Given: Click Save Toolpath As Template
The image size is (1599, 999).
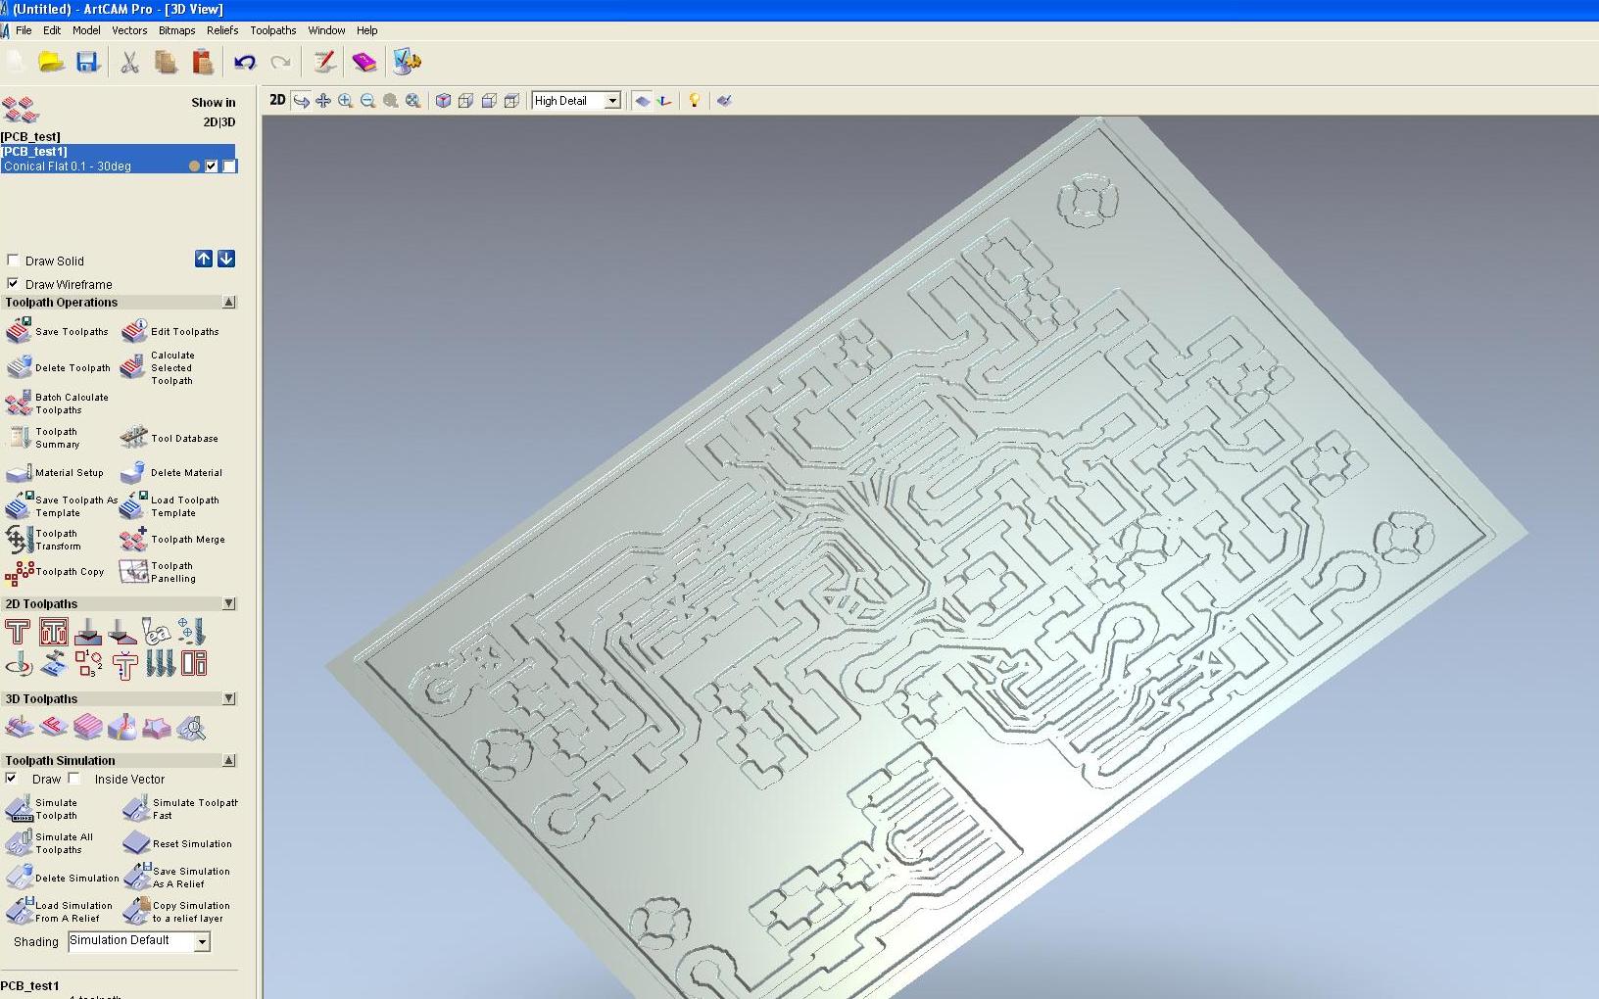Looking at the screenshot, I should click(x=61, y=506).
